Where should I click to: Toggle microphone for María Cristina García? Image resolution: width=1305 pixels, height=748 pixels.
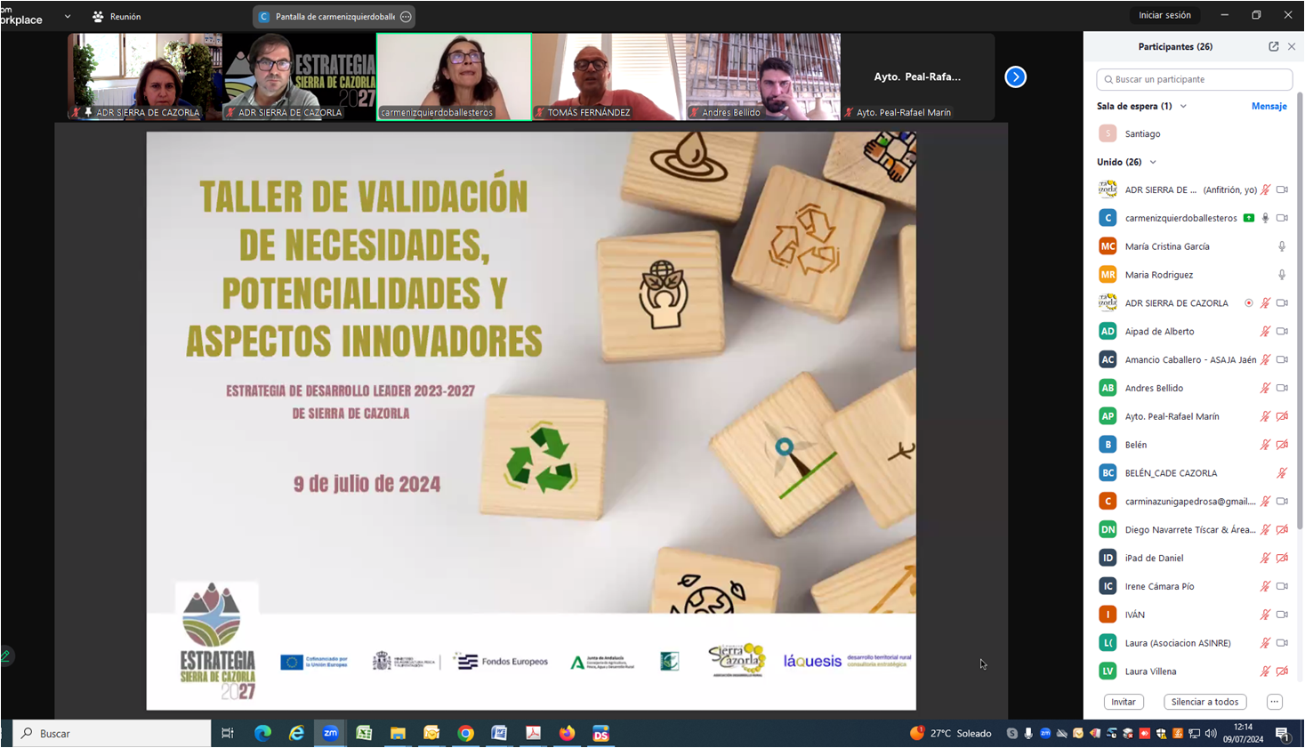(x=1281, y=246)
